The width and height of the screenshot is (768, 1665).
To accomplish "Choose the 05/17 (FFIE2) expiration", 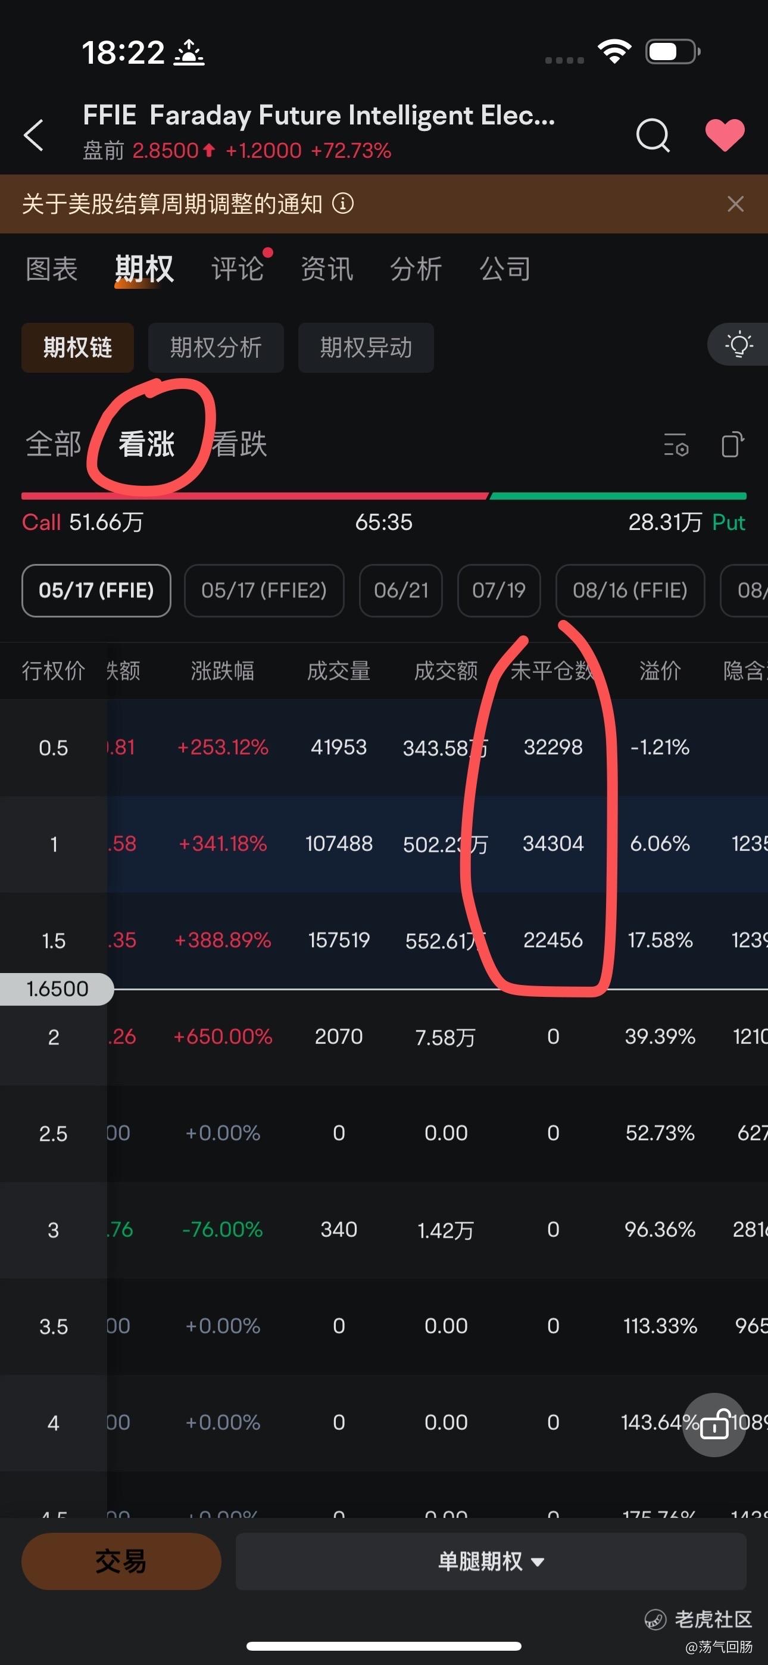I will click(x=264, y=590).
